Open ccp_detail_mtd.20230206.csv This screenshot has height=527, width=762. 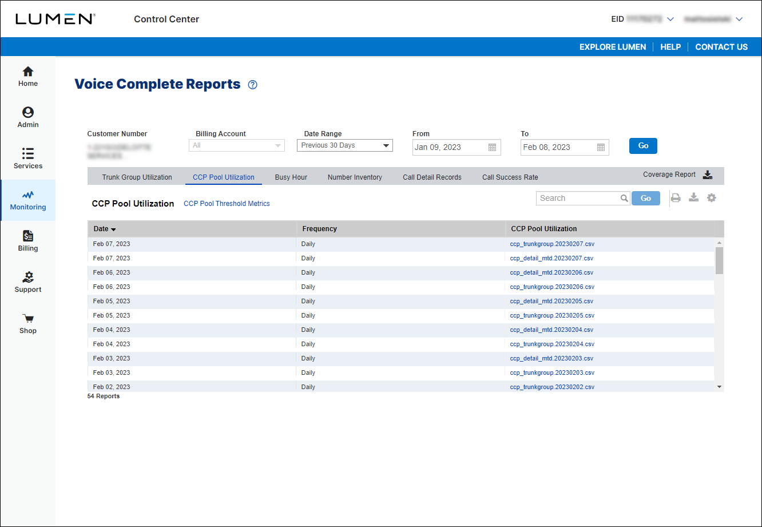point(551,272)
